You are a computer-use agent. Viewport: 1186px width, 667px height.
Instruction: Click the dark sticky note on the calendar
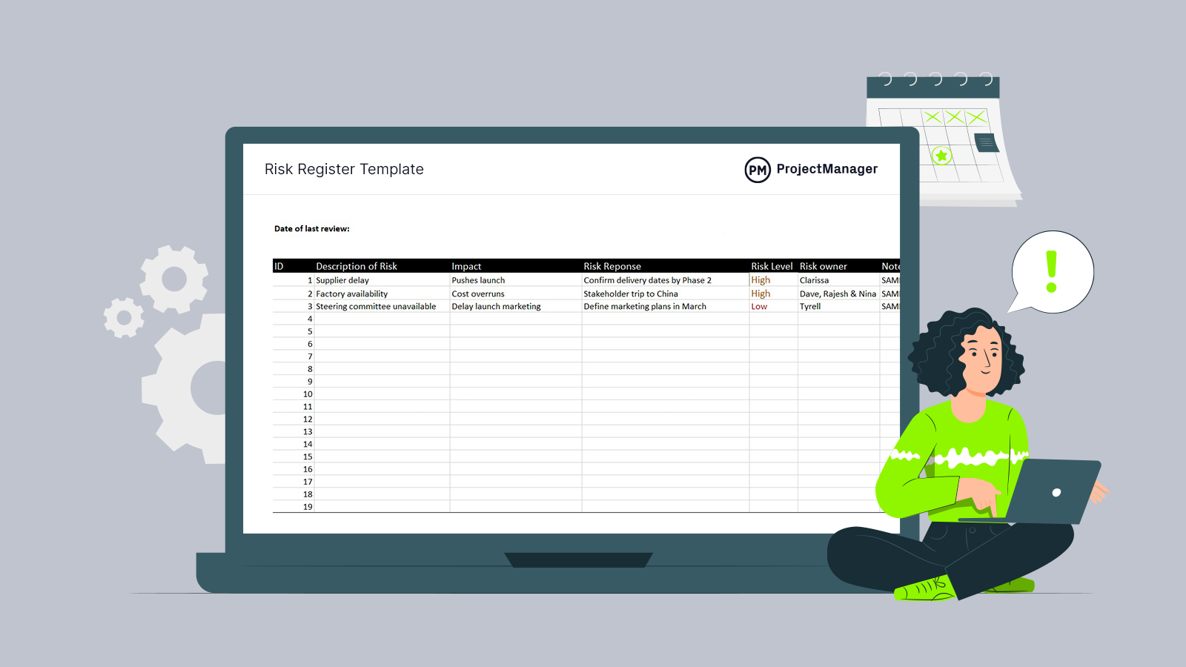click(x=986, y=142)
